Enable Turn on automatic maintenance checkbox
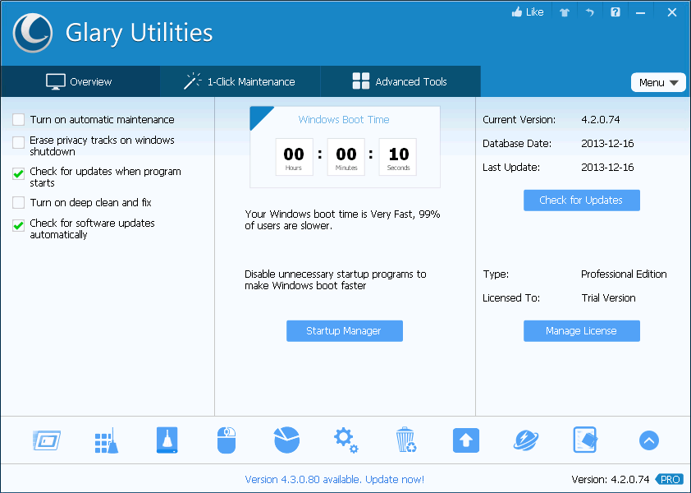This screenshot has width=691, height=493. tap(18, 120)
